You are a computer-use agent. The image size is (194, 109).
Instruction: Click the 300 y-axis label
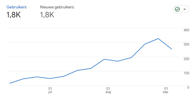[186, 44]
